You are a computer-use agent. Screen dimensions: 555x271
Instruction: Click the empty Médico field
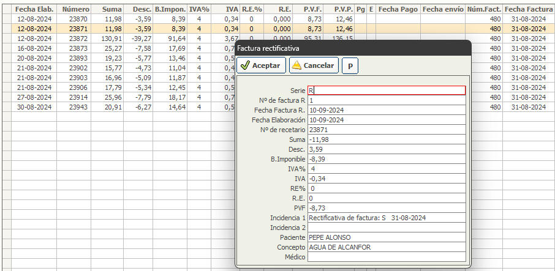pyautogui.click(x=386, y=257)
